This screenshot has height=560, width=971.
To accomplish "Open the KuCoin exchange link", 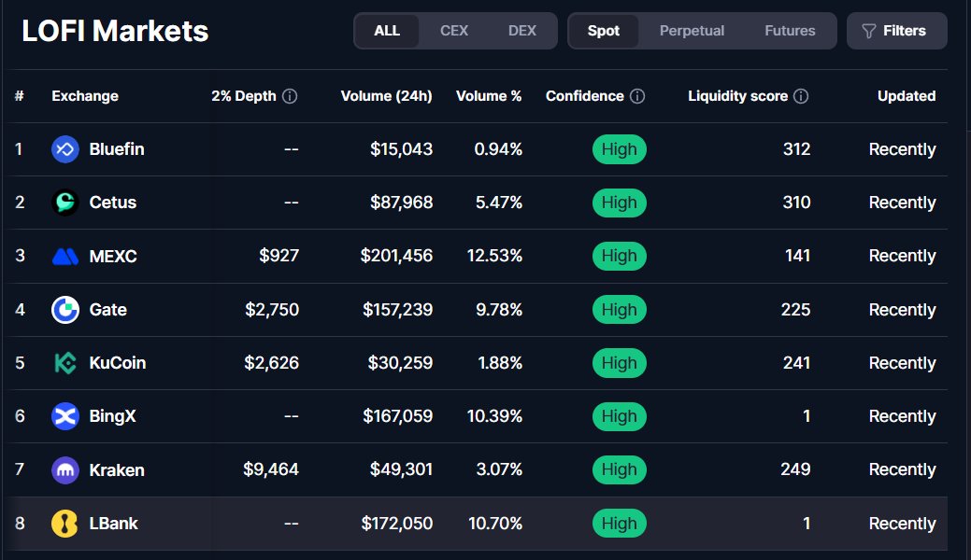I will (118, 363).
